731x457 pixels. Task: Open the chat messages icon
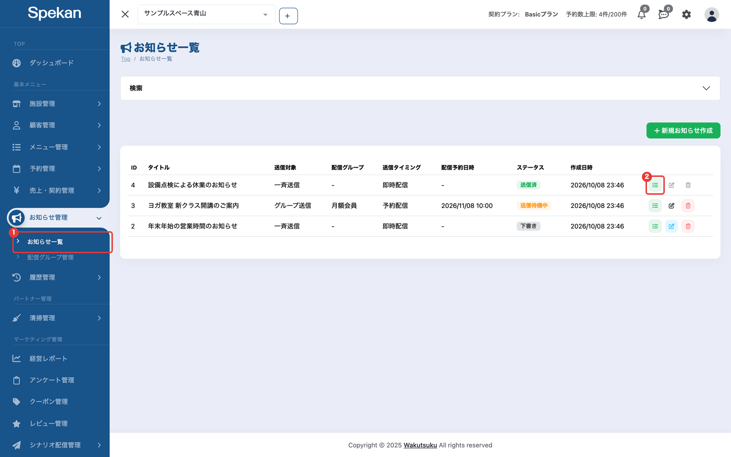664,14
